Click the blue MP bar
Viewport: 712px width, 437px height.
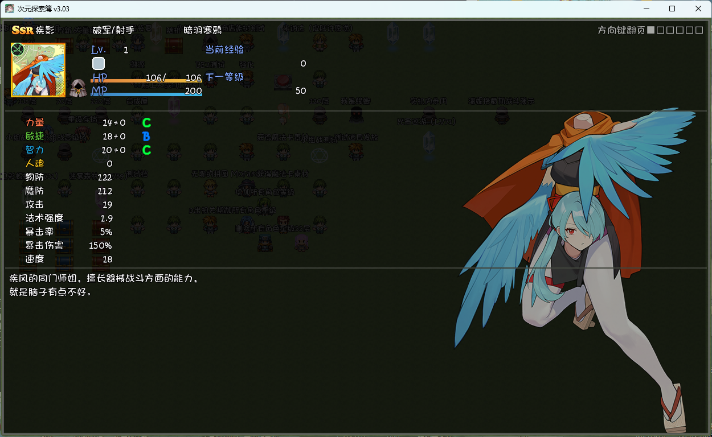coord(146,94)
